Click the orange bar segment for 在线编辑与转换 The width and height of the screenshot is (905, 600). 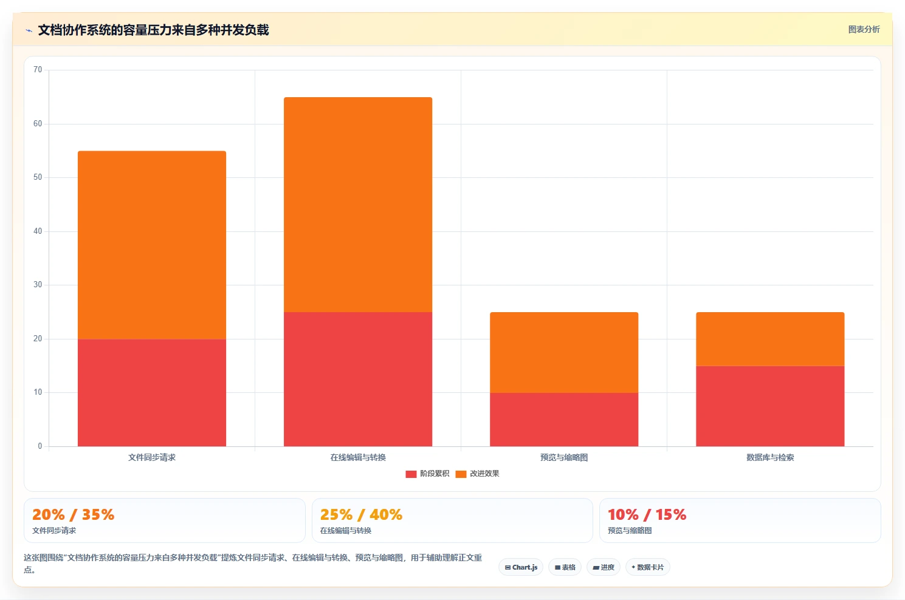pos(358,205)
